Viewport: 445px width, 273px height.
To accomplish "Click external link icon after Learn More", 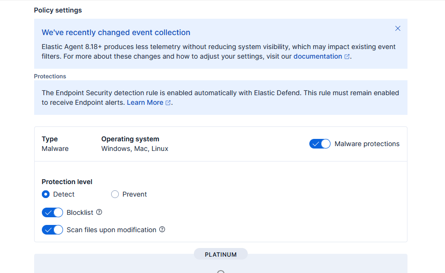I will click(x=168, y=103).
